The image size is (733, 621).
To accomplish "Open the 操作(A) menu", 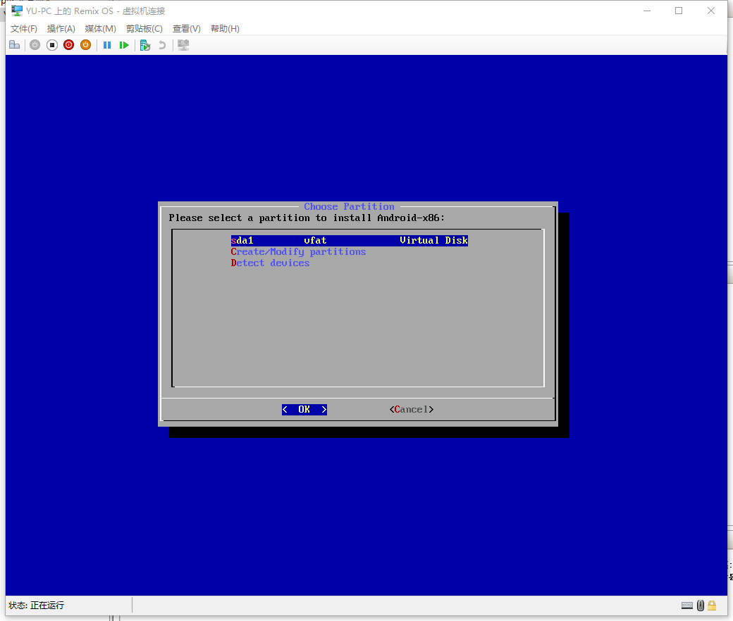I will [x=61, y=29].
